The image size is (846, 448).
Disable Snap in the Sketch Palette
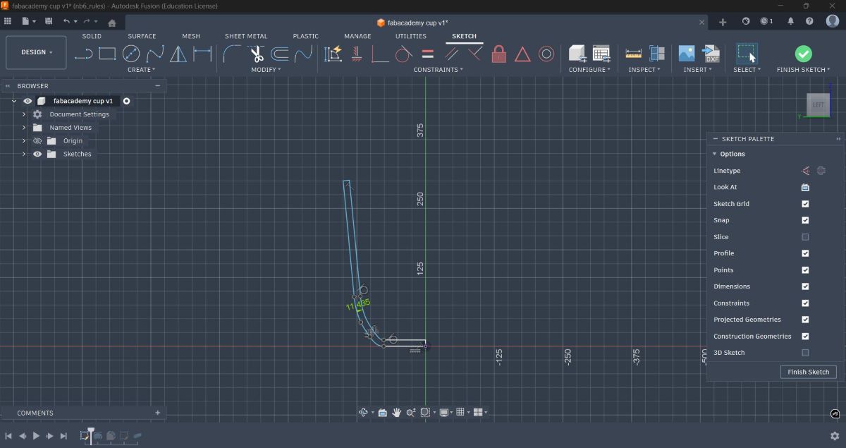click(x=804, y=220)
